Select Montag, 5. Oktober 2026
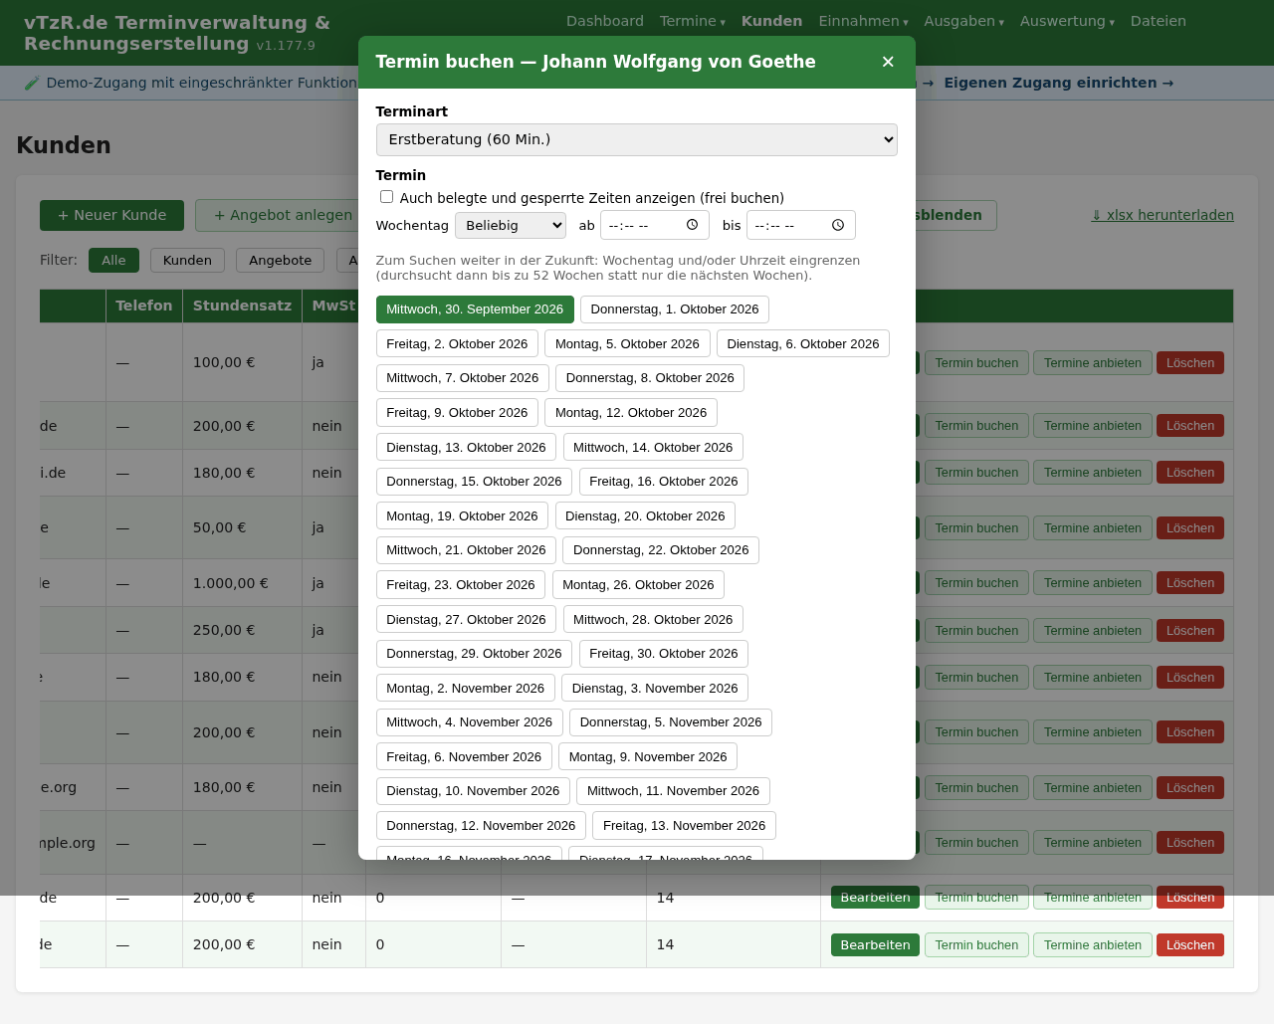 (x=627, y=344)
